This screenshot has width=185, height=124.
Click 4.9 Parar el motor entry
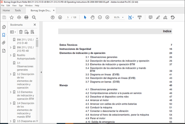click(x=95, y=118)
